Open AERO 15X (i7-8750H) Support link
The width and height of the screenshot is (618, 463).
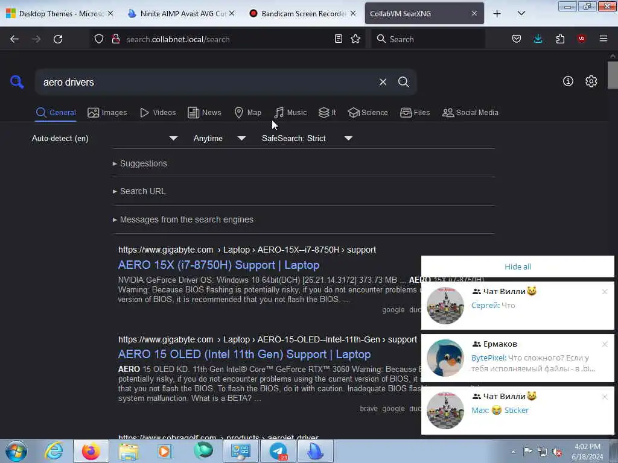coord(218,265)
